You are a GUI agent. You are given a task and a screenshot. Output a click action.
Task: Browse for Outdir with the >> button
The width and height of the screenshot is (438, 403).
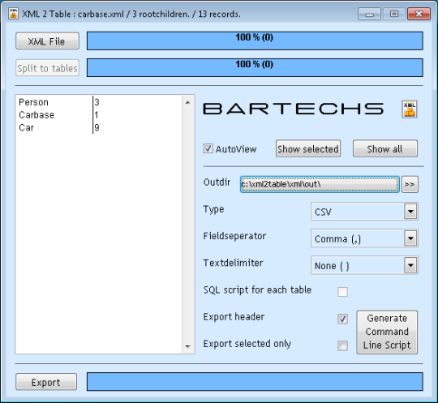coord(410,184)
